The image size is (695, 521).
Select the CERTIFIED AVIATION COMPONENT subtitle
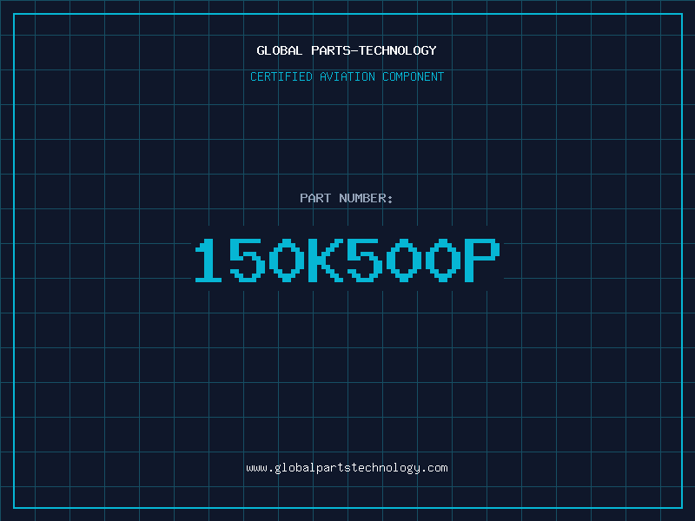(x=347, y=76)
